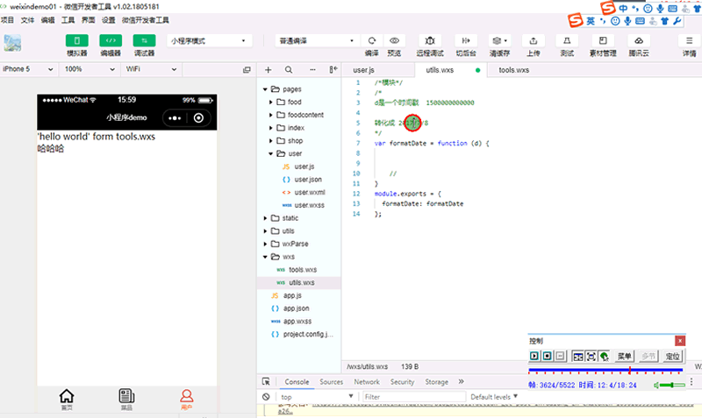The image size is (702, 418).
Task: Click the 定位 button in control panel
Action: click(x=672, y=357)
